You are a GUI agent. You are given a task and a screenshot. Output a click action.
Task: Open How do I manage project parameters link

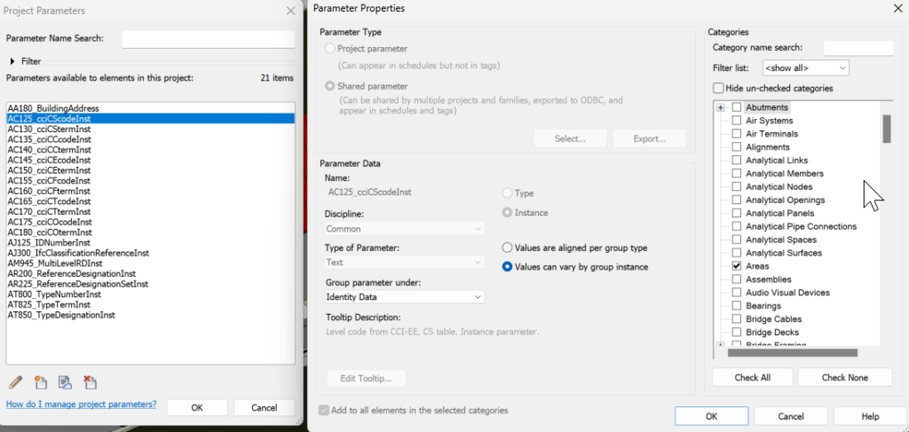81,405
